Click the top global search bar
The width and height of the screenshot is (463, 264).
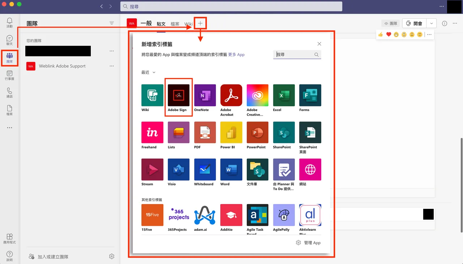(231, 6)
